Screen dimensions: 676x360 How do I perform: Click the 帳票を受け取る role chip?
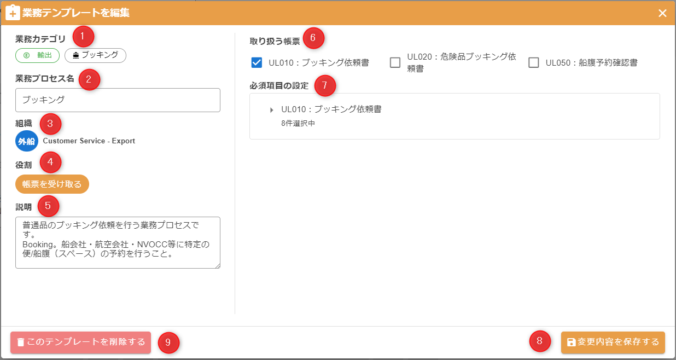click(x=52, y=184)
